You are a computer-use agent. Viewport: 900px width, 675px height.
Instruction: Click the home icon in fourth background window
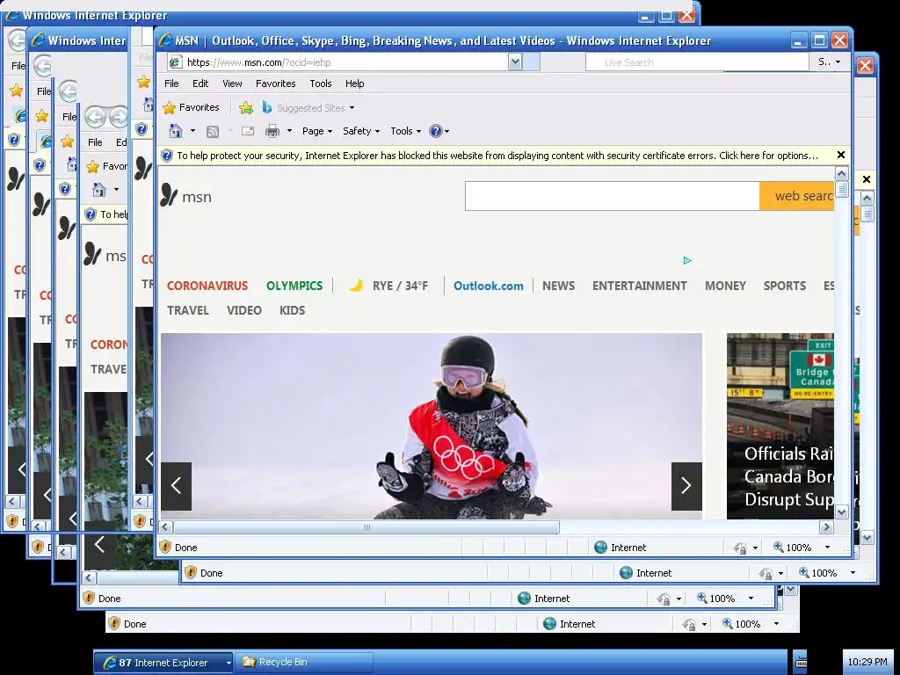click(x=99, y=190)
